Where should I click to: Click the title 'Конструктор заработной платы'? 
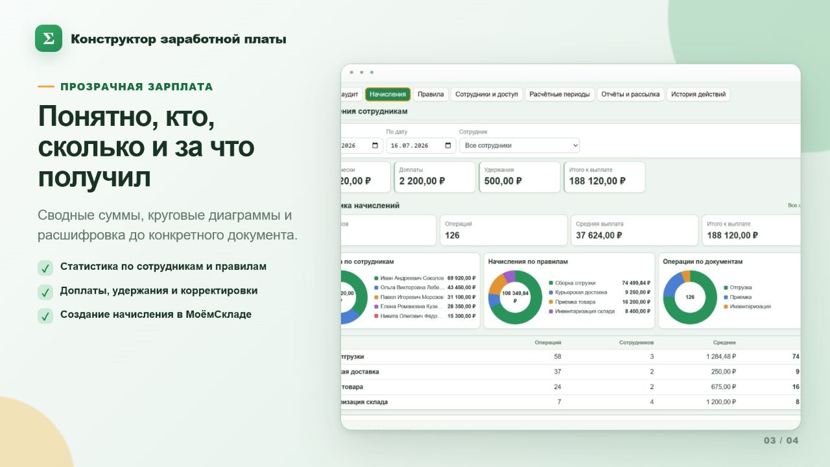coord(178,39)
